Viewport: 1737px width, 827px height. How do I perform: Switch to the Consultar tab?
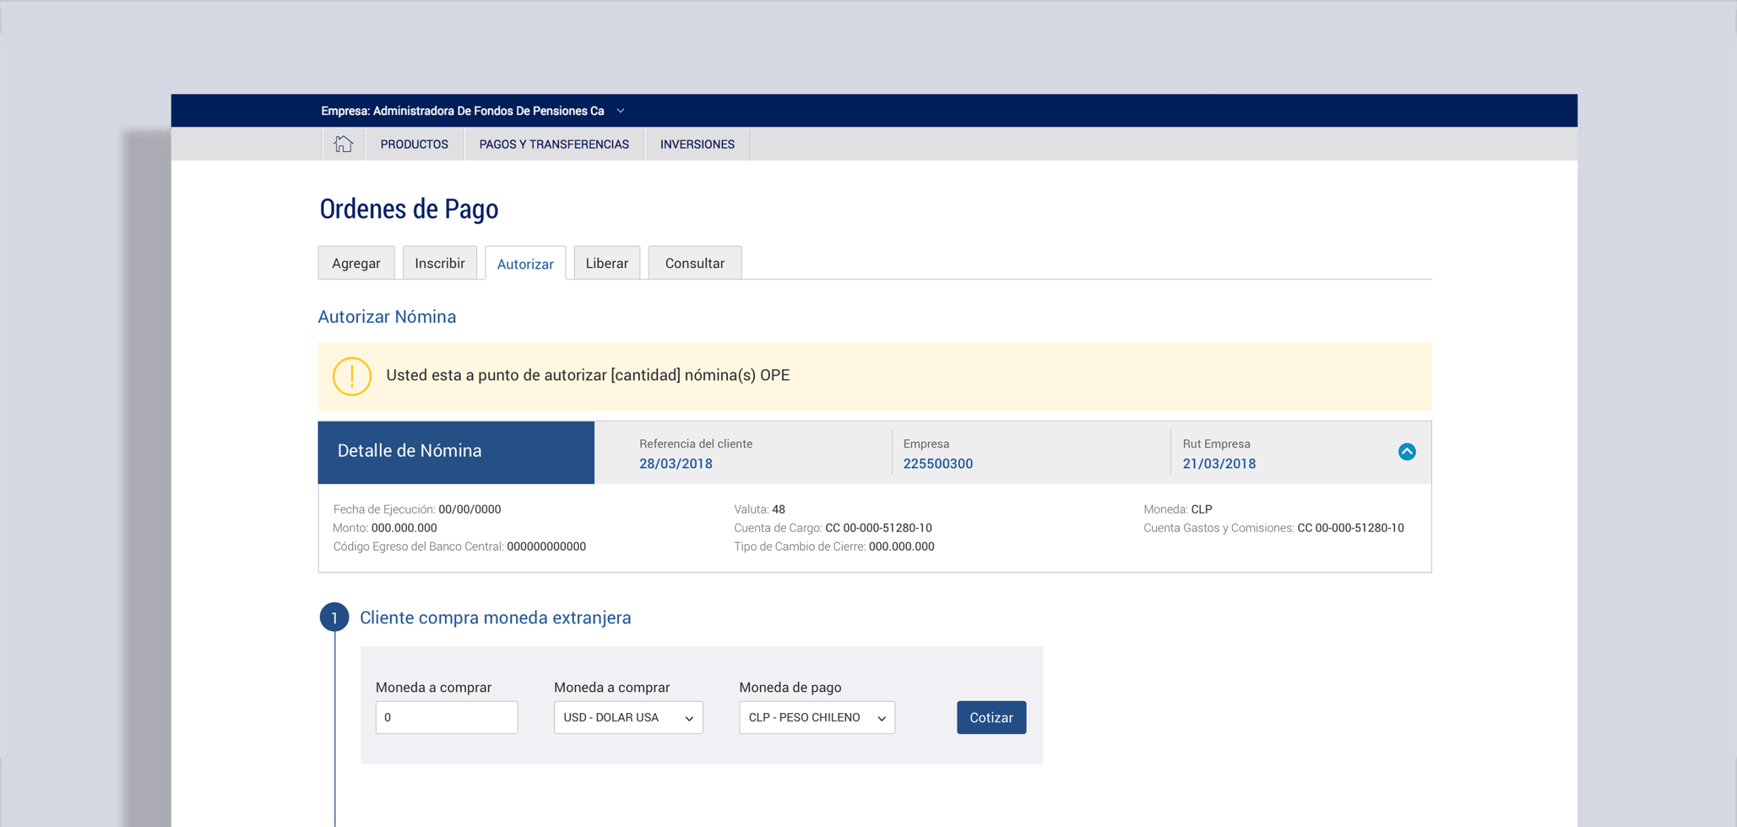pos(695,263)
